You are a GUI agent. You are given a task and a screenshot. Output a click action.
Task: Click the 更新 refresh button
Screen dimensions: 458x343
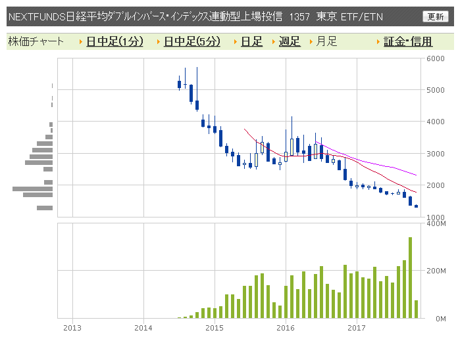click(435, 16)
